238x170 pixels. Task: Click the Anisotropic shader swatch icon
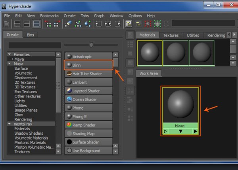69,56
